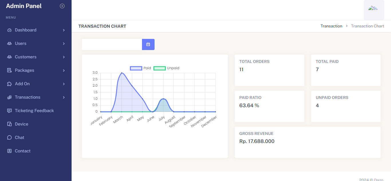Click the Transaction breadcrumb link

coord(331,26)
